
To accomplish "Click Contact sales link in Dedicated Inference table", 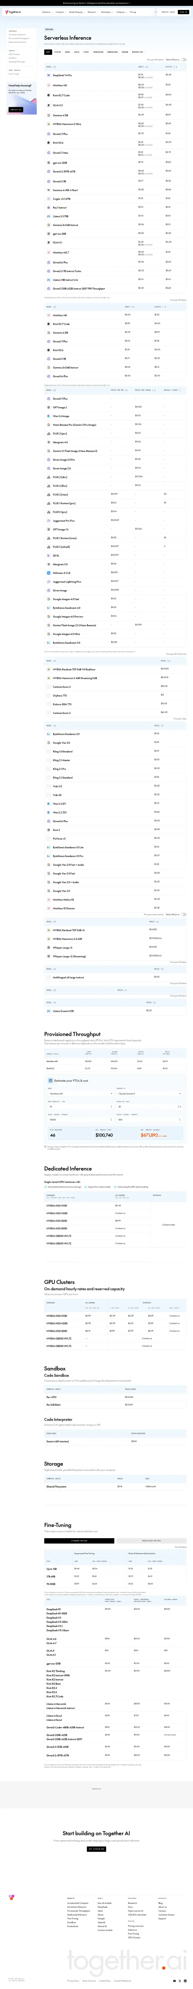I will click(168, 1225).
